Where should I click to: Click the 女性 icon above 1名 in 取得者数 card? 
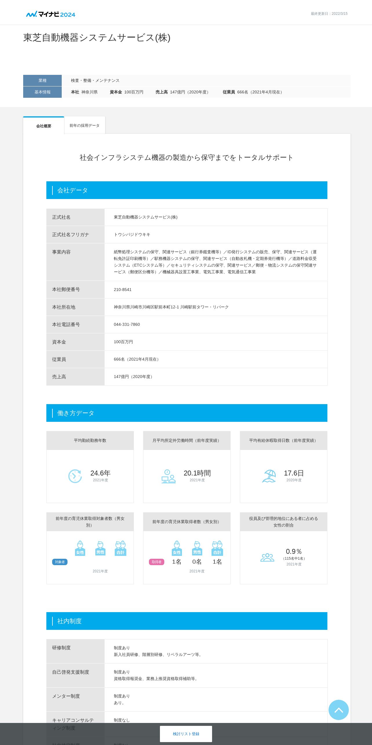[x=177, y=548]
